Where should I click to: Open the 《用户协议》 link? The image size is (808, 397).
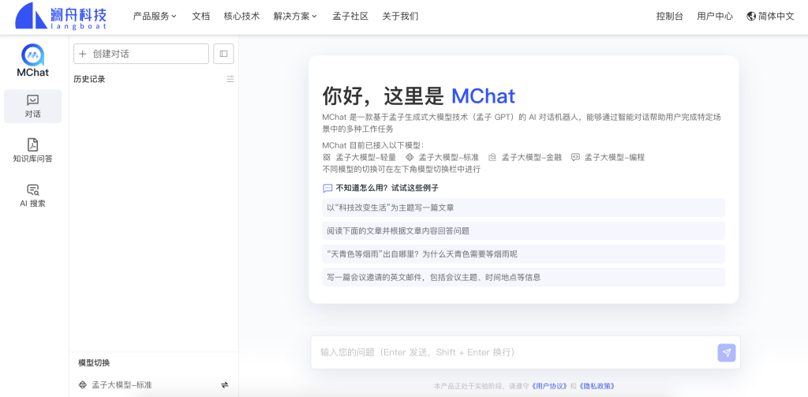pos(549,386)
